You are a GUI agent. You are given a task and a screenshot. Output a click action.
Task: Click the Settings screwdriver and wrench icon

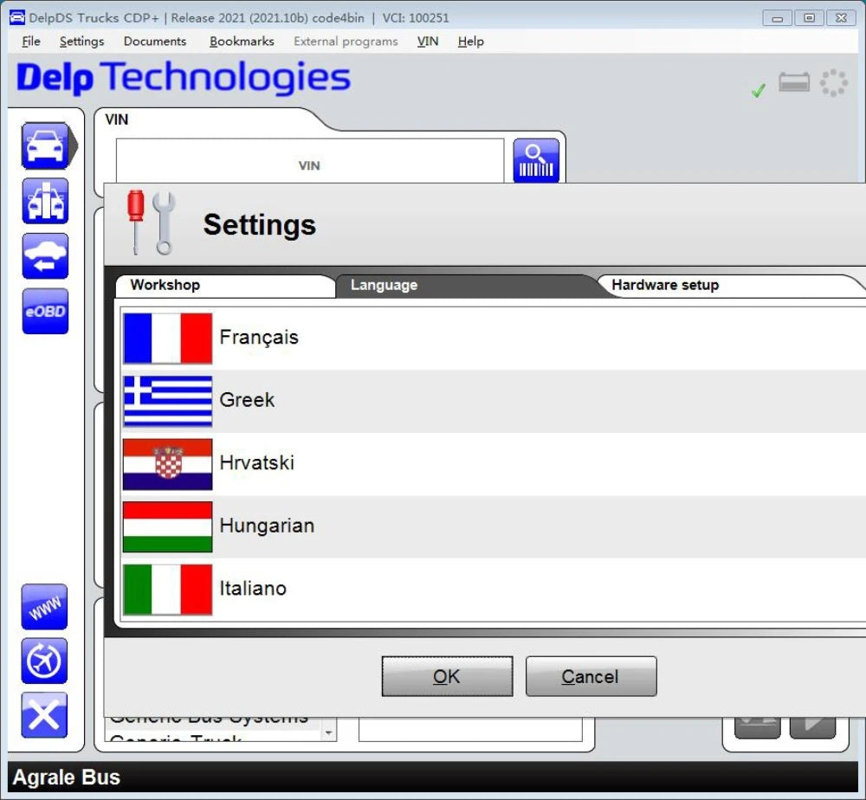[152, 223]
